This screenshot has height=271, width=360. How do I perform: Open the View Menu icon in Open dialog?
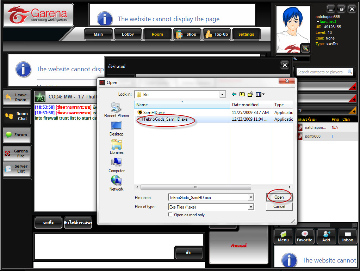coord(260,94)
